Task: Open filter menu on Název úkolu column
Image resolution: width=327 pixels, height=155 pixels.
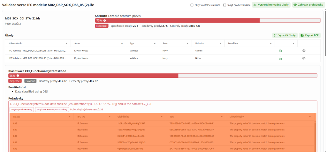Action: click(x=66, y=43)
